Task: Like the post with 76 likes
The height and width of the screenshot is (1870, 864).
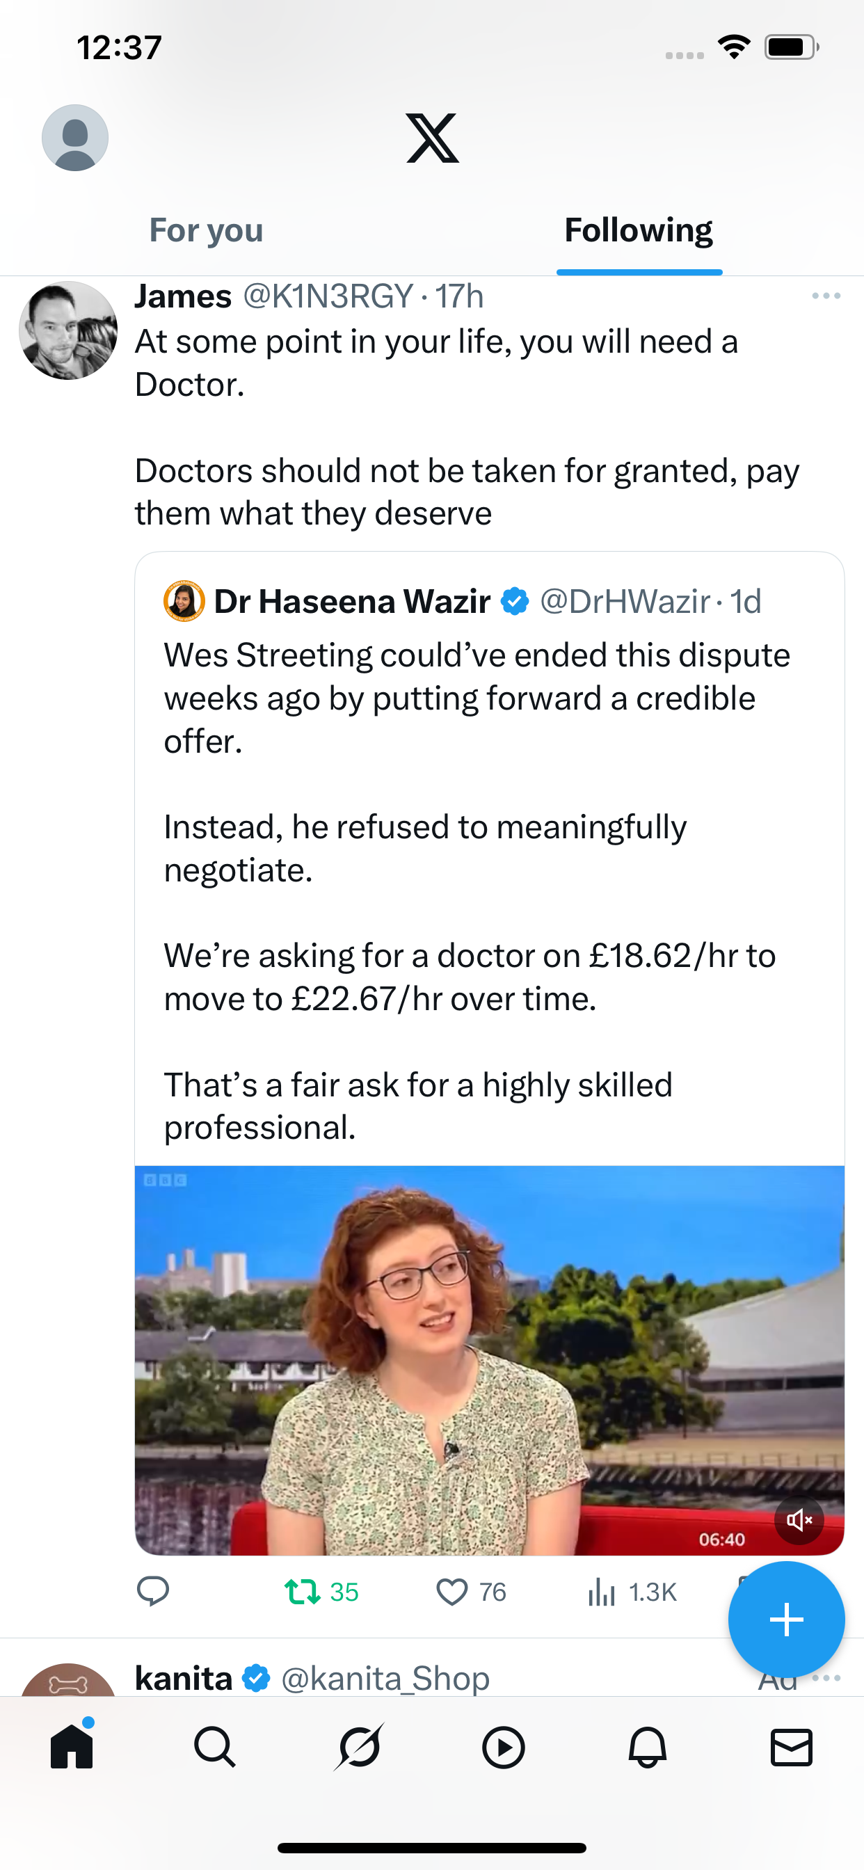Action: point(452,1591)
